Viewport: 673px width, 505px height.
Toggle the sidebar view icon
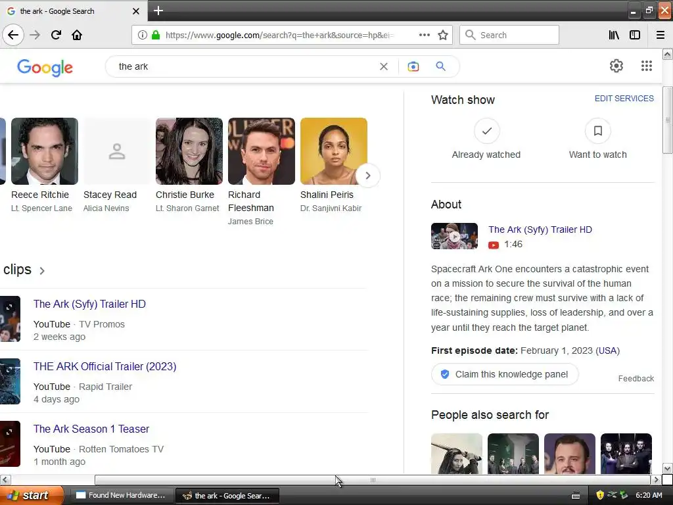(635, 35)
